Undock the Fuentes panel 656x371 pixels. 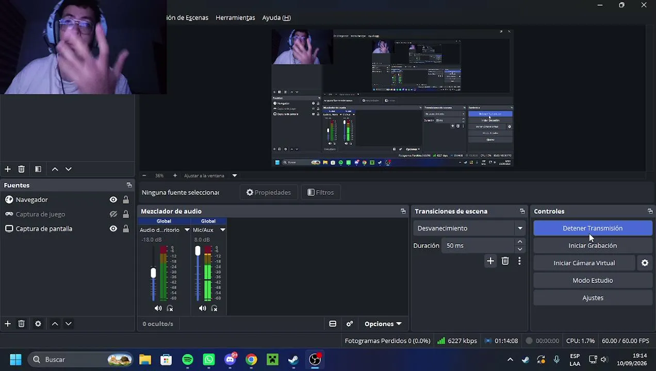pos(129,185)
